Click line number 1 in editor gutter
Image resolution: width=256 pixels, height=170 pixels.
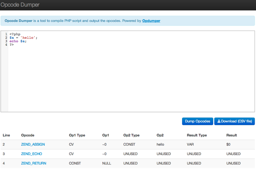click(x=6, y=34)
